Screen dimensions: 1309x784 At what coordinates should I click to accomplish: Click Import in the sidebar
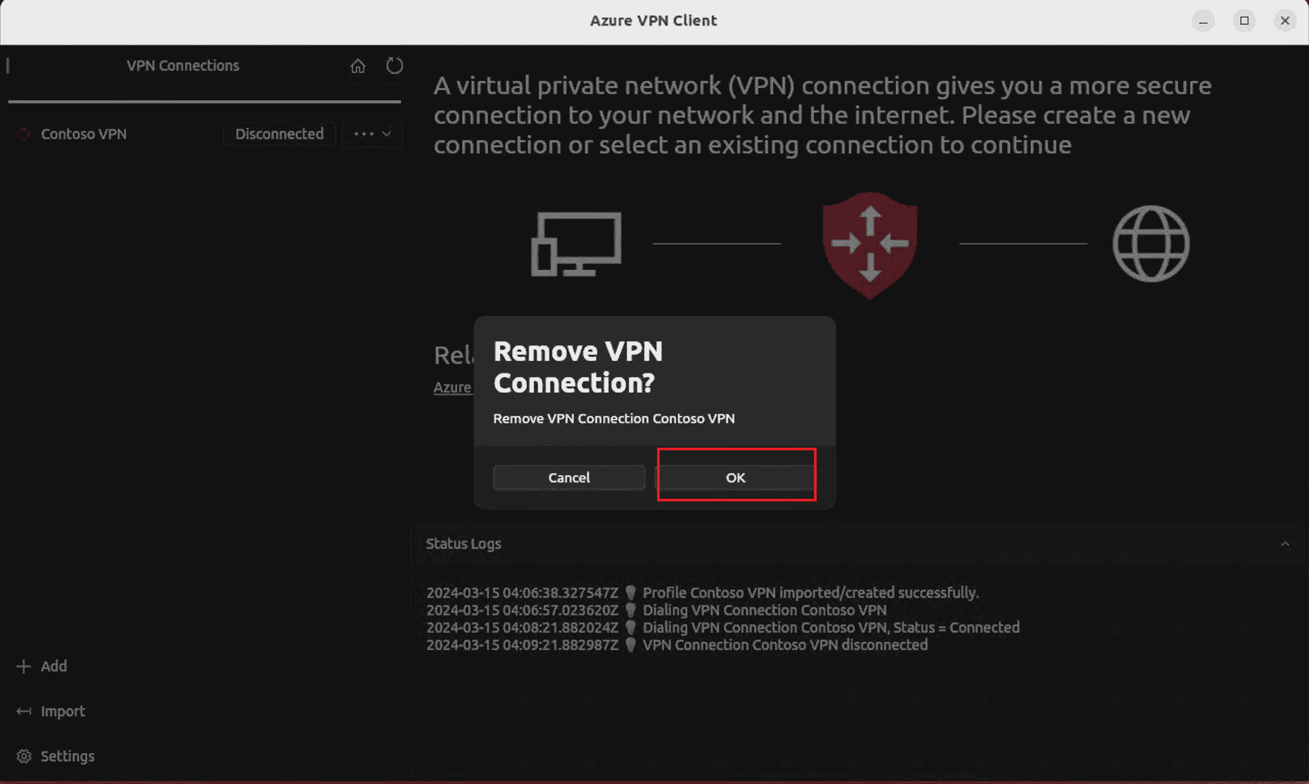pyautogui.click(x=63, y=711)
